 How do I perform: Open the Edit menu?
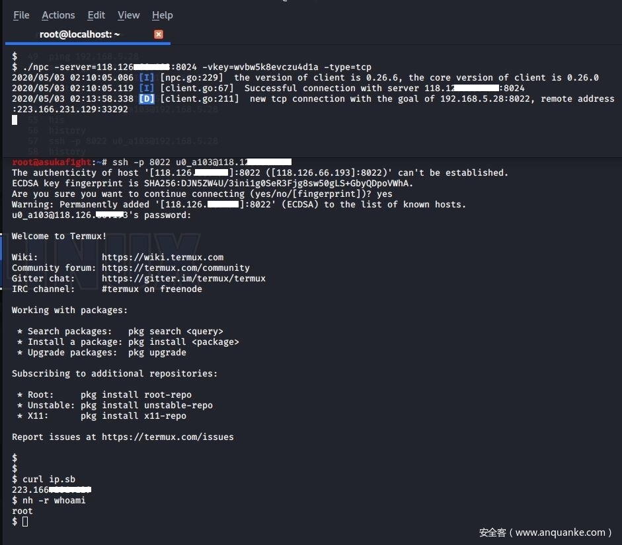pyautogui.click(x=97, y=15)
